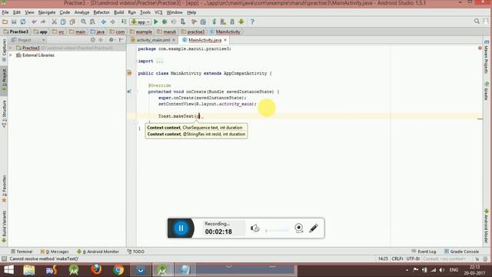
Task: Open Chrome from the taskbar
Action: [x=118, y=270]
